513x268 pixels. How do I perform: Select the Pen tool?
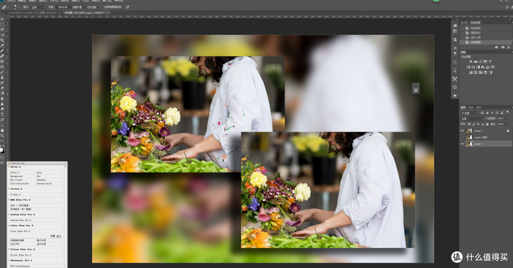(2, 119)
